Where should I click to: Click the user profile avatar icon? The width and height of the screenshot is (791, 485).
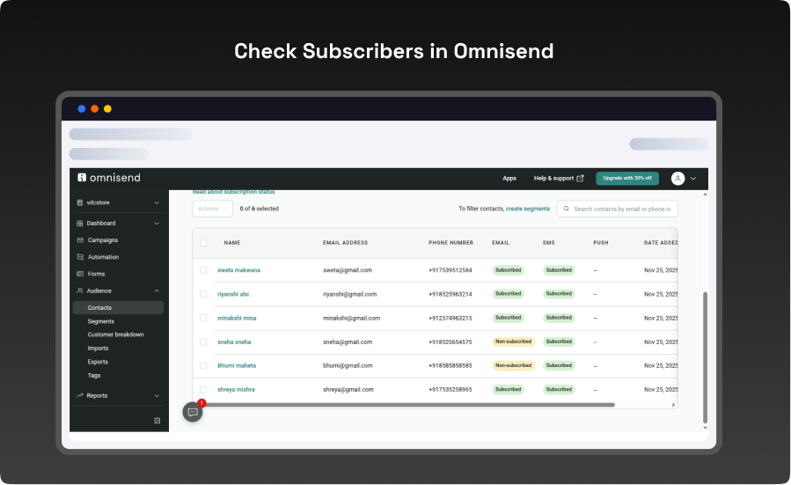(677, 178)
